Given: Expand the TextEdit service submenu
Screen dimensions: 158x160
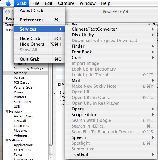Looking at the screenshot, I should (x=111, y=155).
